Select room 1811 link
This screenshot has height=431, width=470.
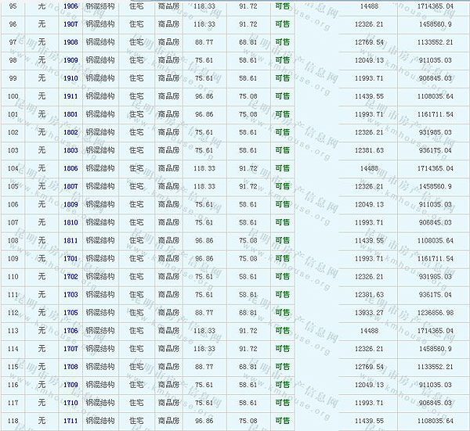click(x=70, y=240)
